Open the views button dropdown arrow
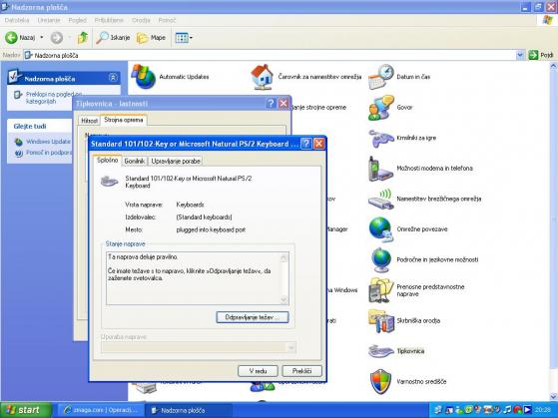The width and height of the screenshot is (558, 418). (191, 37)
